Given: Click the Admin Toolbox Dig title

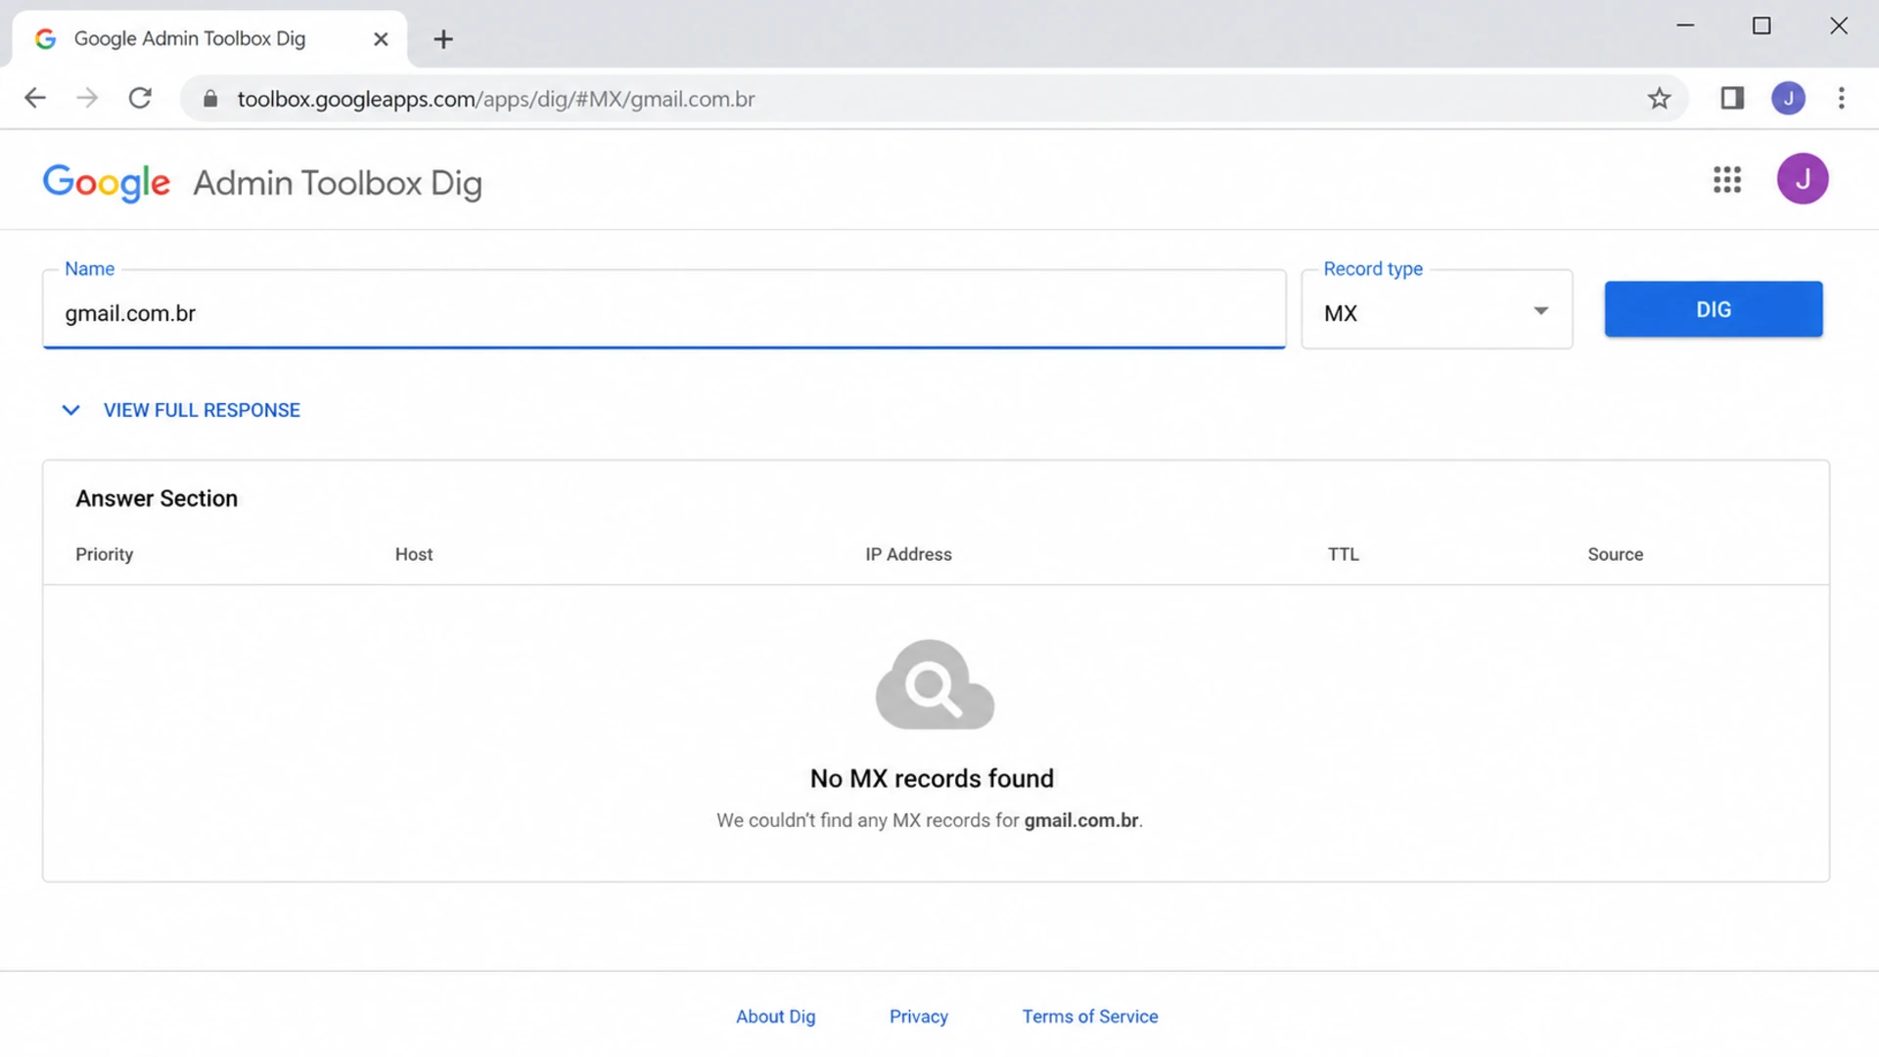Looking at the screenshot, I should [338, 183].
